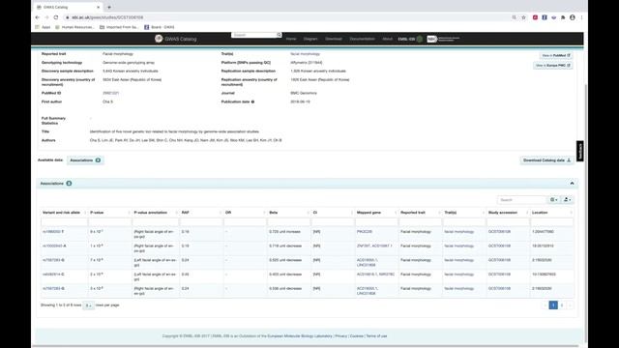Open the rows per page dropdown

[88, 305]
